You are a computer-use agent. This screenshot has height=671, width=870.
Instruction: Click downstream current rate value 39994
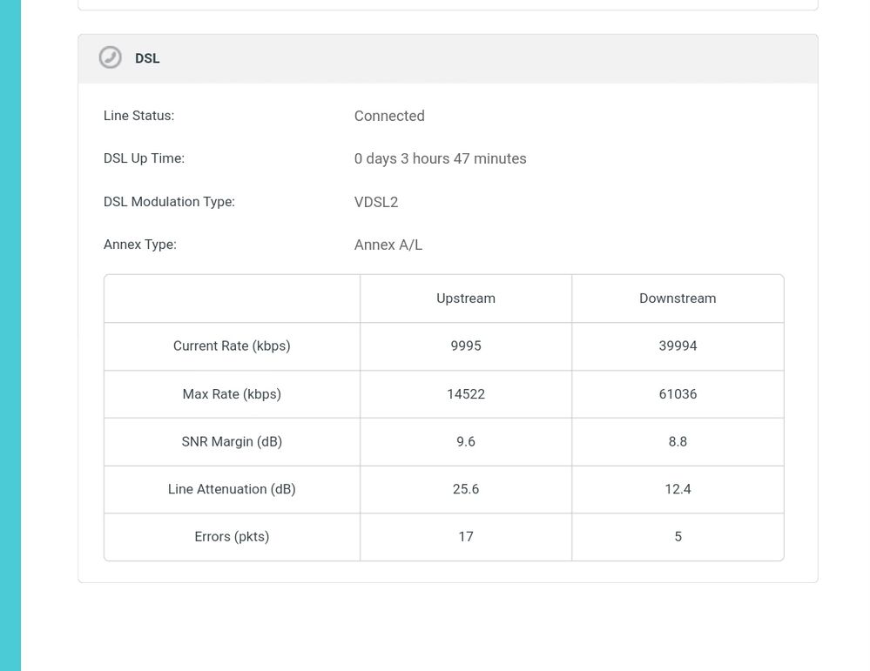point(678,346)
